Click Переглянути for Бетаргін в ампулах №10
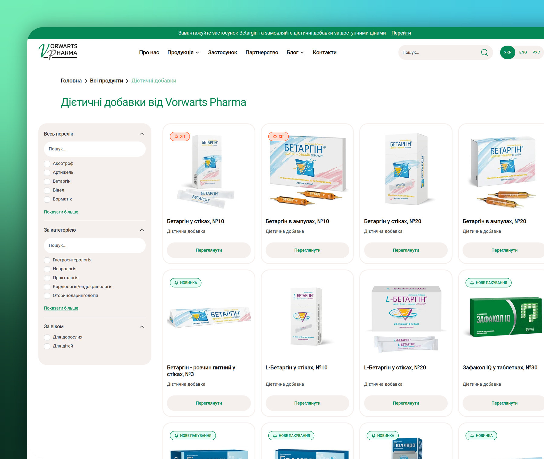Image resolution: width=544 pixels, height=459 pixels. tap(307, 250)
